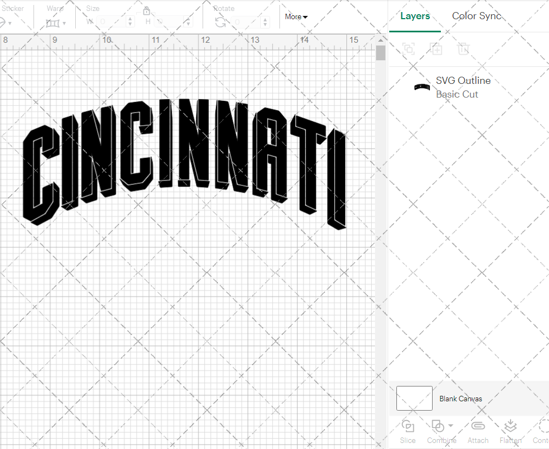Toggle the size lock ratio icon
This screenshot has height=449, width=549.
pos(147,10)
